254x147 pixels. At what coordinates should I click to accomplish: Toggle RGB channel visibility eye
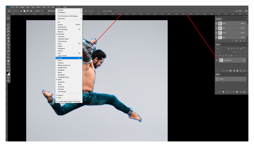click(x=216, y=23)
